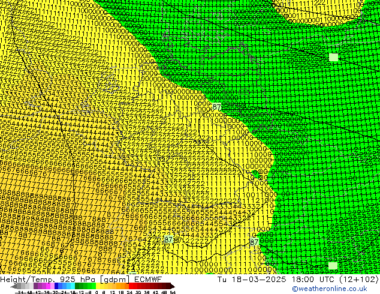Click the Height/Temp. 925 hPa ECMWF title
Image resolution: width=380 pixels, height=294 pixels.
tap(81, 279)
